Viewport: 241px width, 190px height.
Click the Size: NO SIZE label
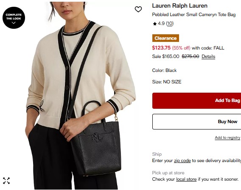pos(167,82)
